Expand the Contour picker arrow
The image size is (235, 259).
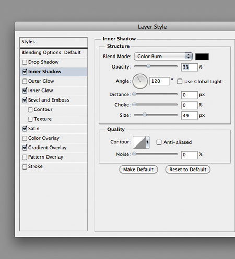tap(147, 142)
